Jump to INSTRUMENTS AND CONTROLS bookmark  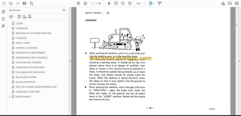tap(32, 58)
